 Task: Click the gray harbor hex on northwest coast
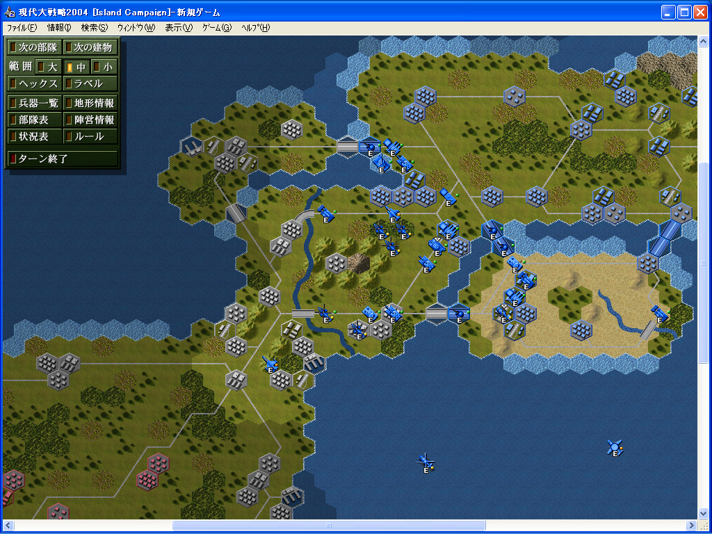[192, 146]
